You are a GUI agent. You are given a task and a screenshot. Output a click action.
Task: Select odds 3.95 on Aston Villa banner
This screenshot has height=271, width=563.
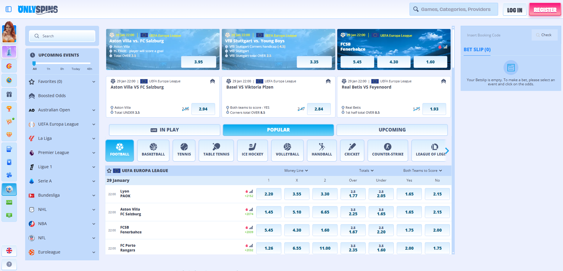(199, 62)
